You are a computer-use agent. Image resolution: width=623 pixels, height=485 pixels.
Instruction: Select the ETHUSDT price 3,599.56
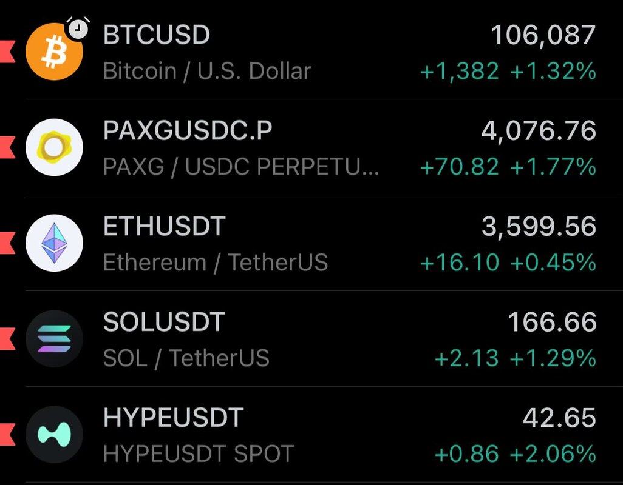539,227
